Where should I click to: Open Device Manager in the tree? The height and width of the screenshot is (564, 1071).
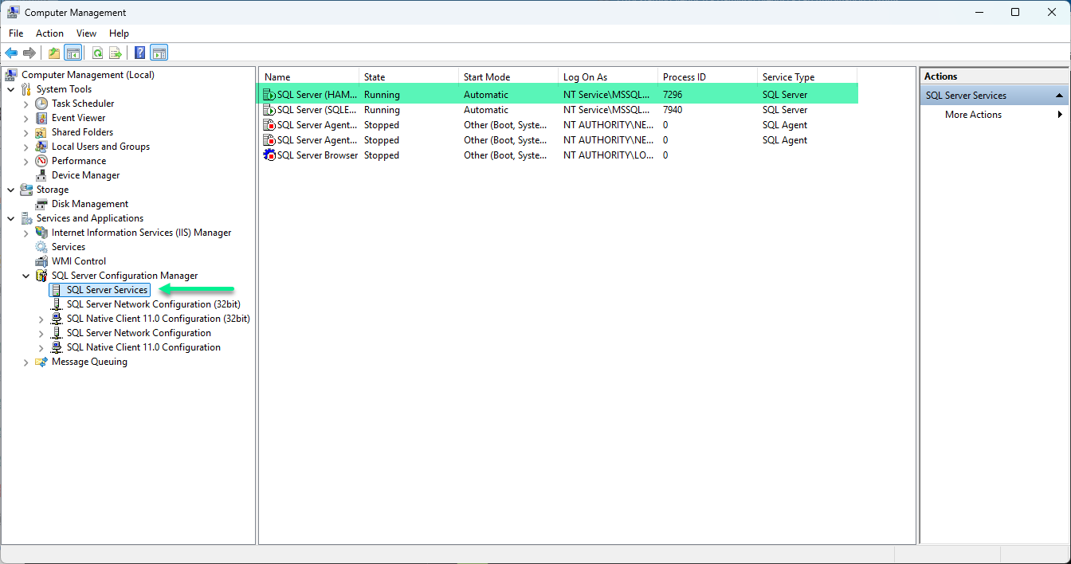(x=85, y=175)
